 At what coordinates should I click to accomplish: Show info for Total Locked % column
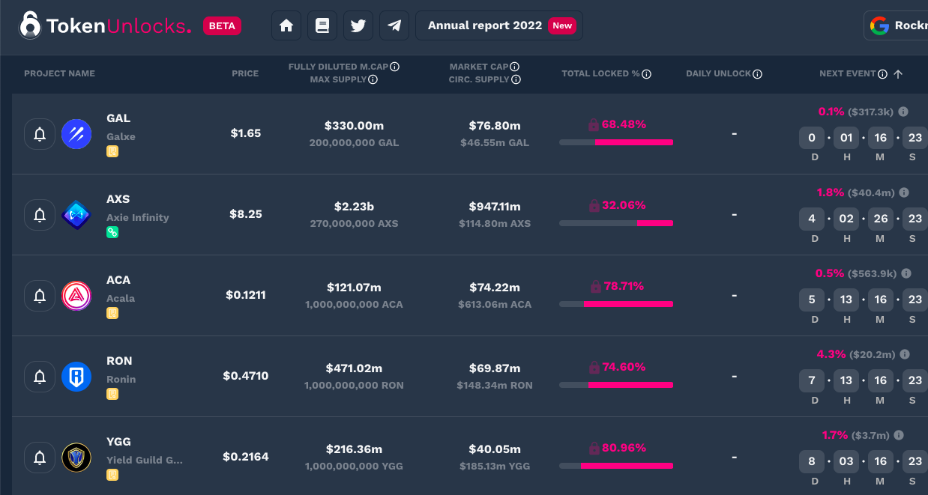pyautogui.click(x=646, y=74)
